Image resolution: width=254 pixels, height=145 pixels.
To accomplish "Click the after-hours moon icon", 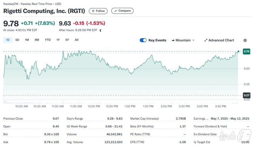I will [101, 30].
